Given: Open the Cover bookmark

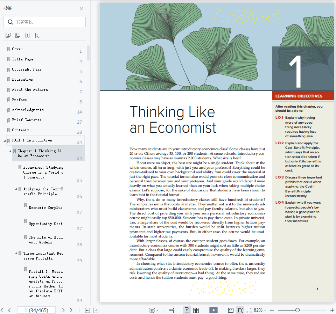Looking at the screenshot, I should (17, 49).
